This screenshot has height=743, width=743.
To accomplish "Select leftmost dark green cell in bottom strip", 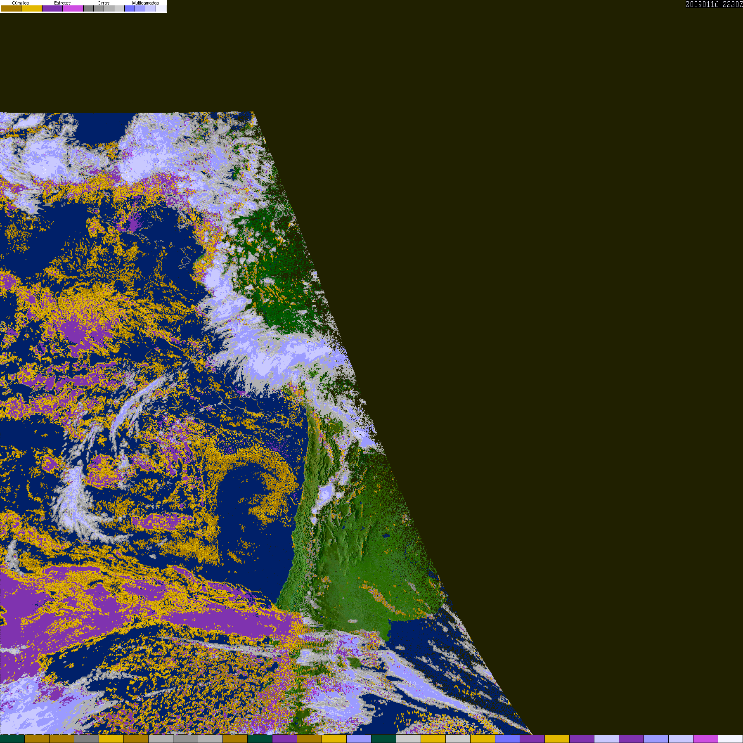I will 12,739.
